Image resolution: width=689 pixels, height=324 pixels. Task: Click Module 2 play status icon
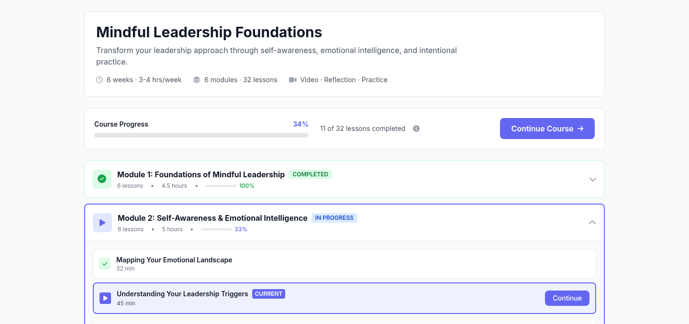pos(102,223)
